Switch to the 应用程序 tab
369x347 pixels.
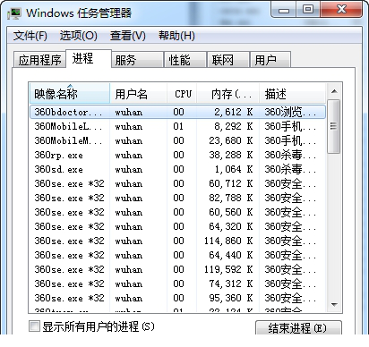(39, 60)
